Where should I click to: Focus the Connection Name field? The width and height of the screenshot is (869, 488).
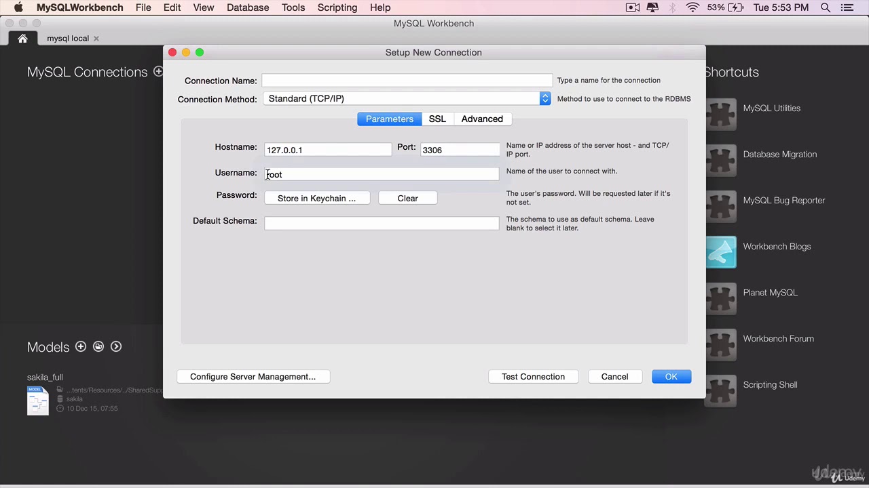[407, 81]
